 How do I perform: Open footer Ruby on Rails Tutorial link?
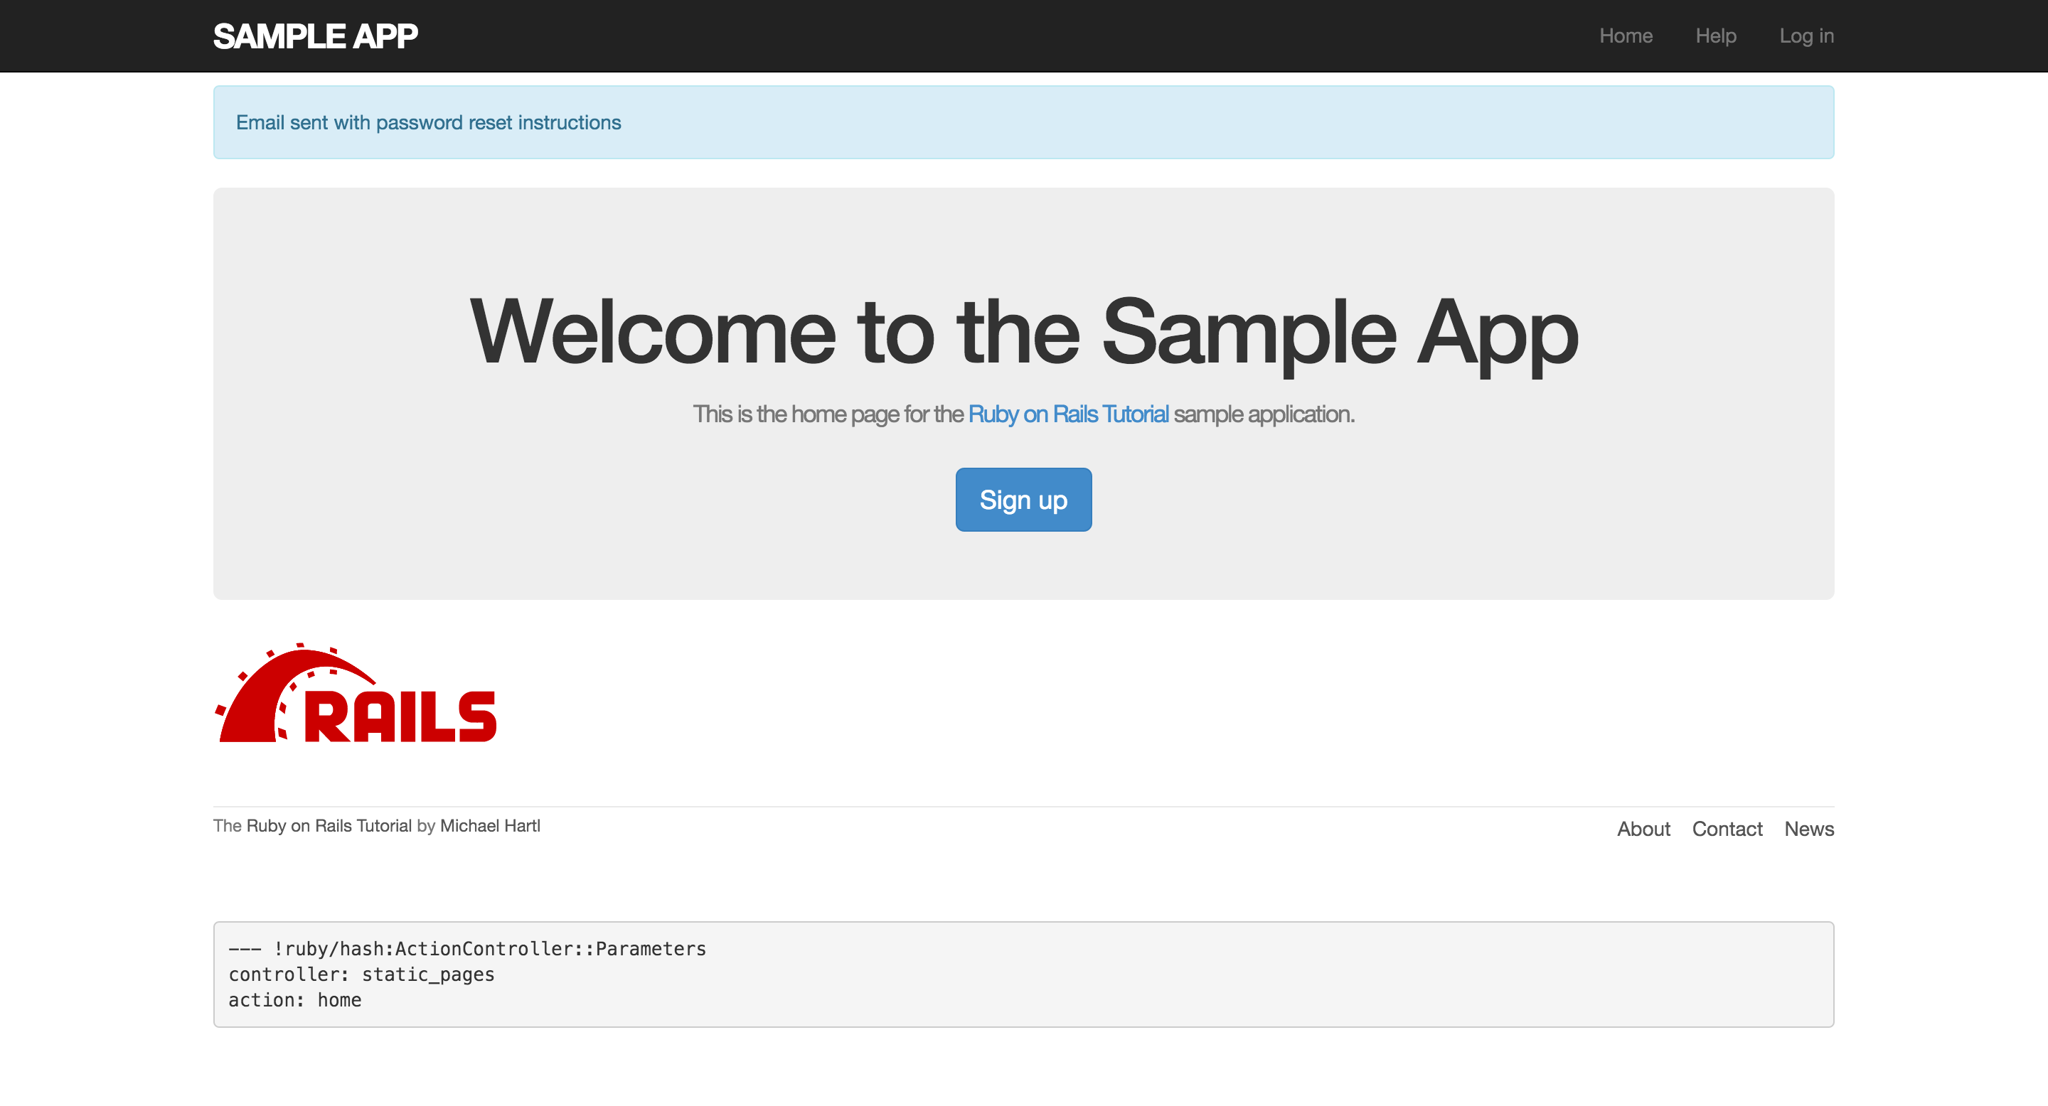329,825
